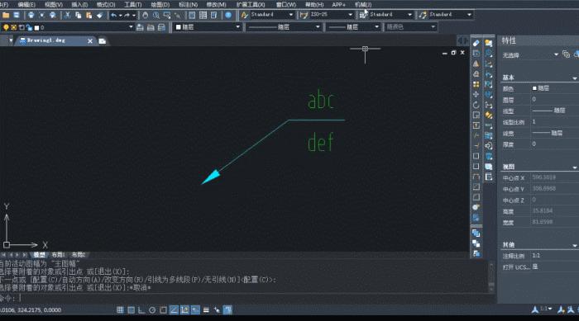The height and width of the screenshot is (321, 579).
Task: Toggle Polar tracking in status bar
Action: (152, 310)
